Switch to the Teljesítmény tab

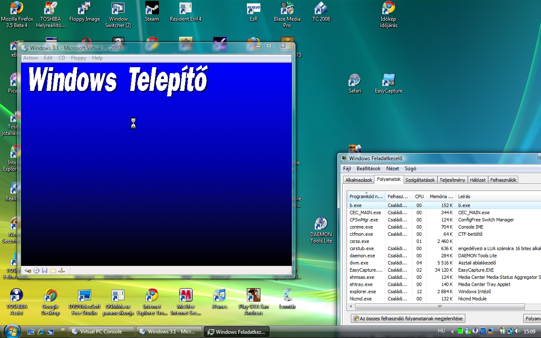[x=452, y=180]
